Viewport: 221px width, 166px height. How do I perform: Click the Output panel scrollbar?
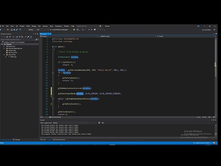click(x=215, y=130)
